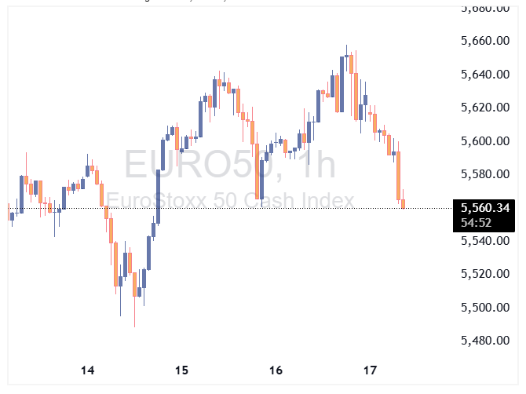Viewport: 526px width, 394px height.
Task: Select date label 16 on time axis
Action: (276, 370)
